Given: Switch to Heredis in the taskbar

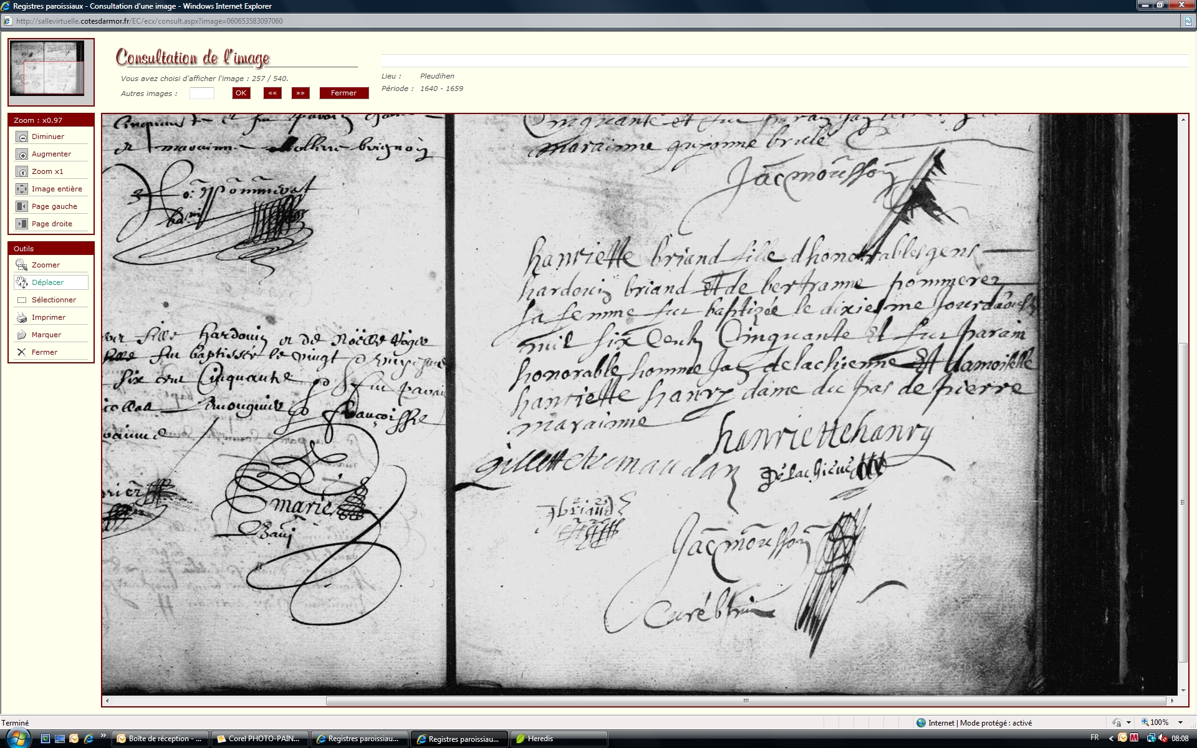Looking at the screenshot, I should [540, 739].
